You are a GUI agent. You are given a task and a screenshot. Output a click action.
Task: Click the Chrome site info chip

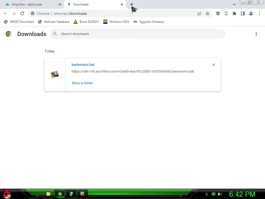pos(40,13)
